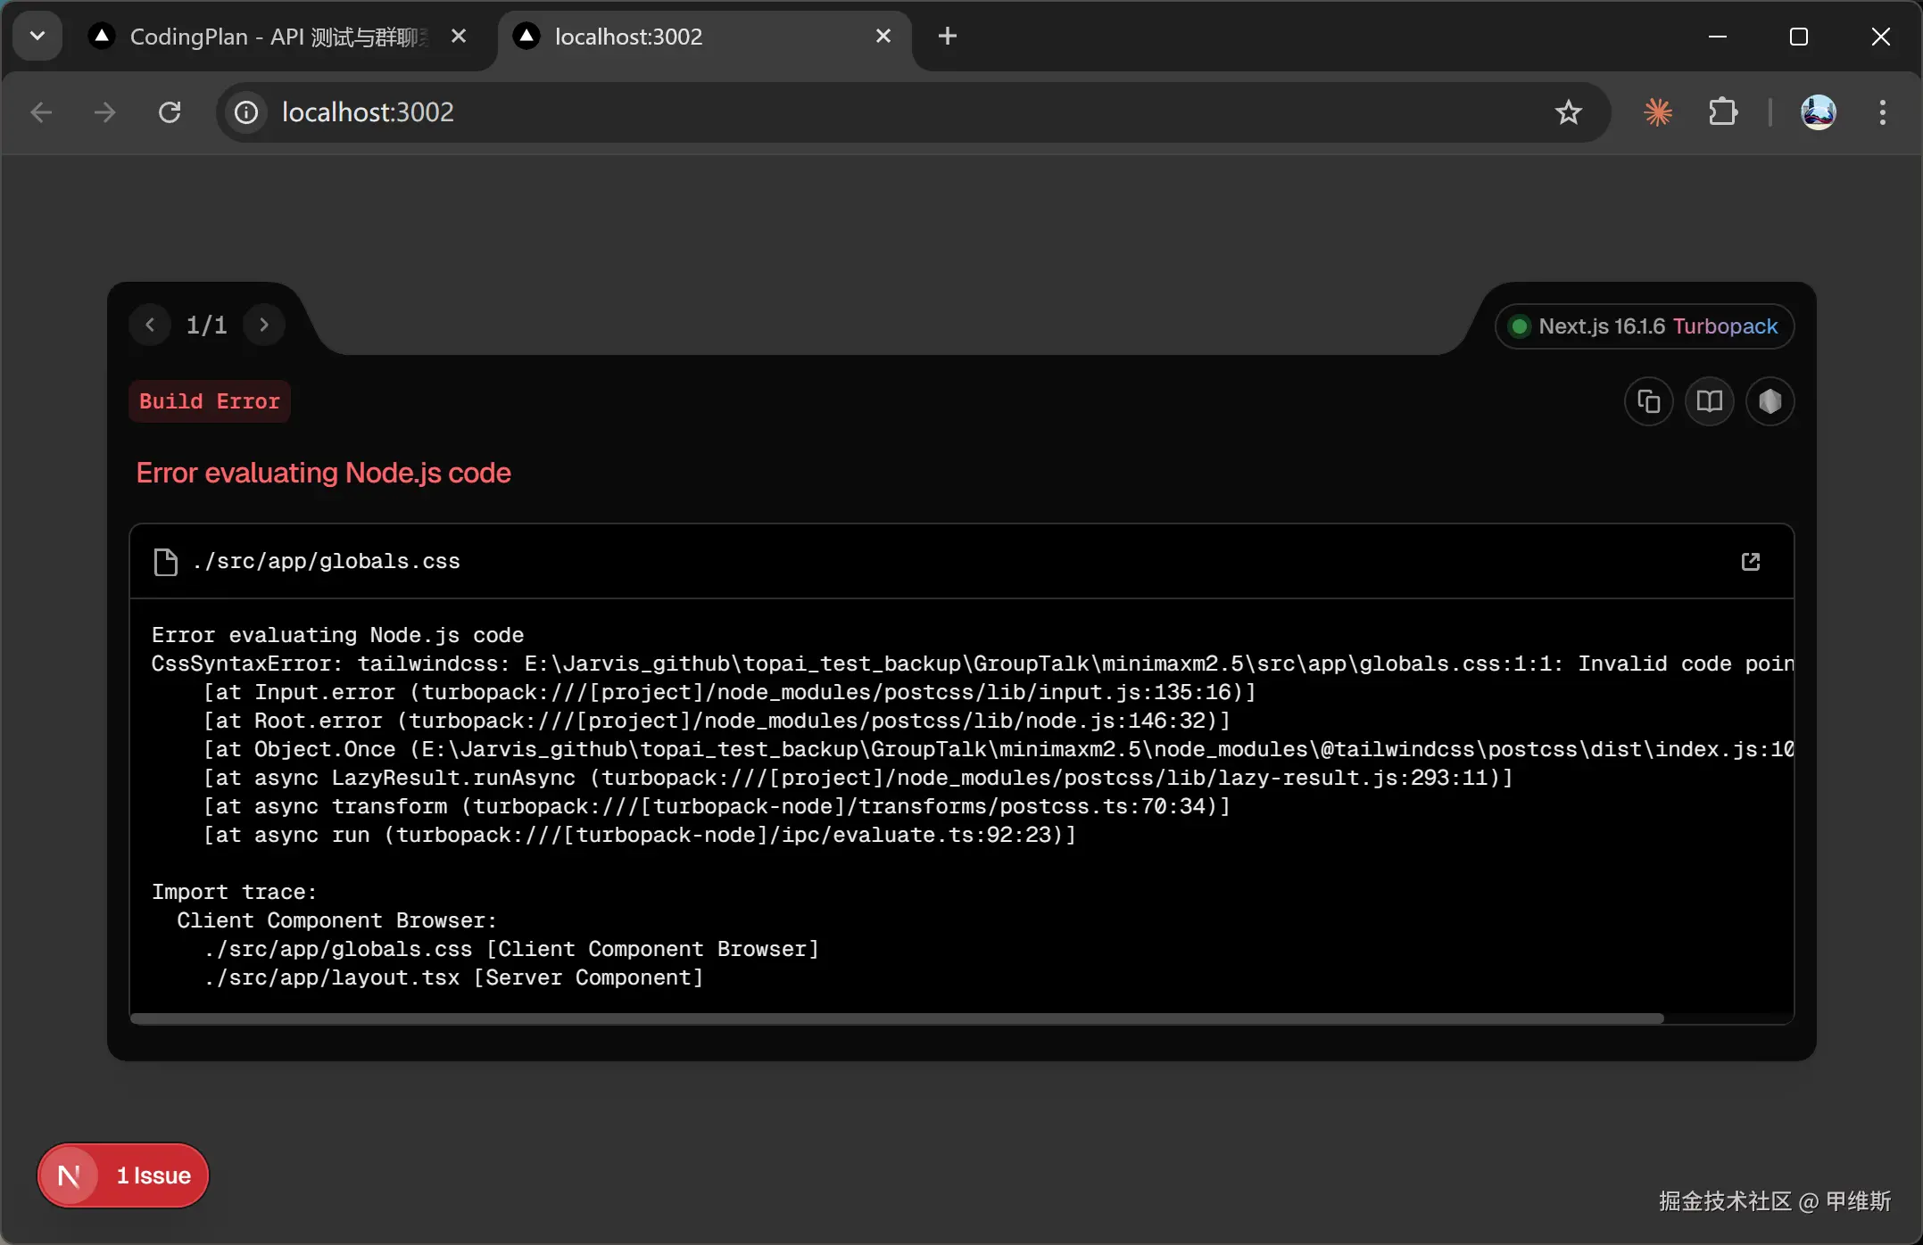
Task: Click the horizontal scrollbar under error trace
Action: [896, 1018]
